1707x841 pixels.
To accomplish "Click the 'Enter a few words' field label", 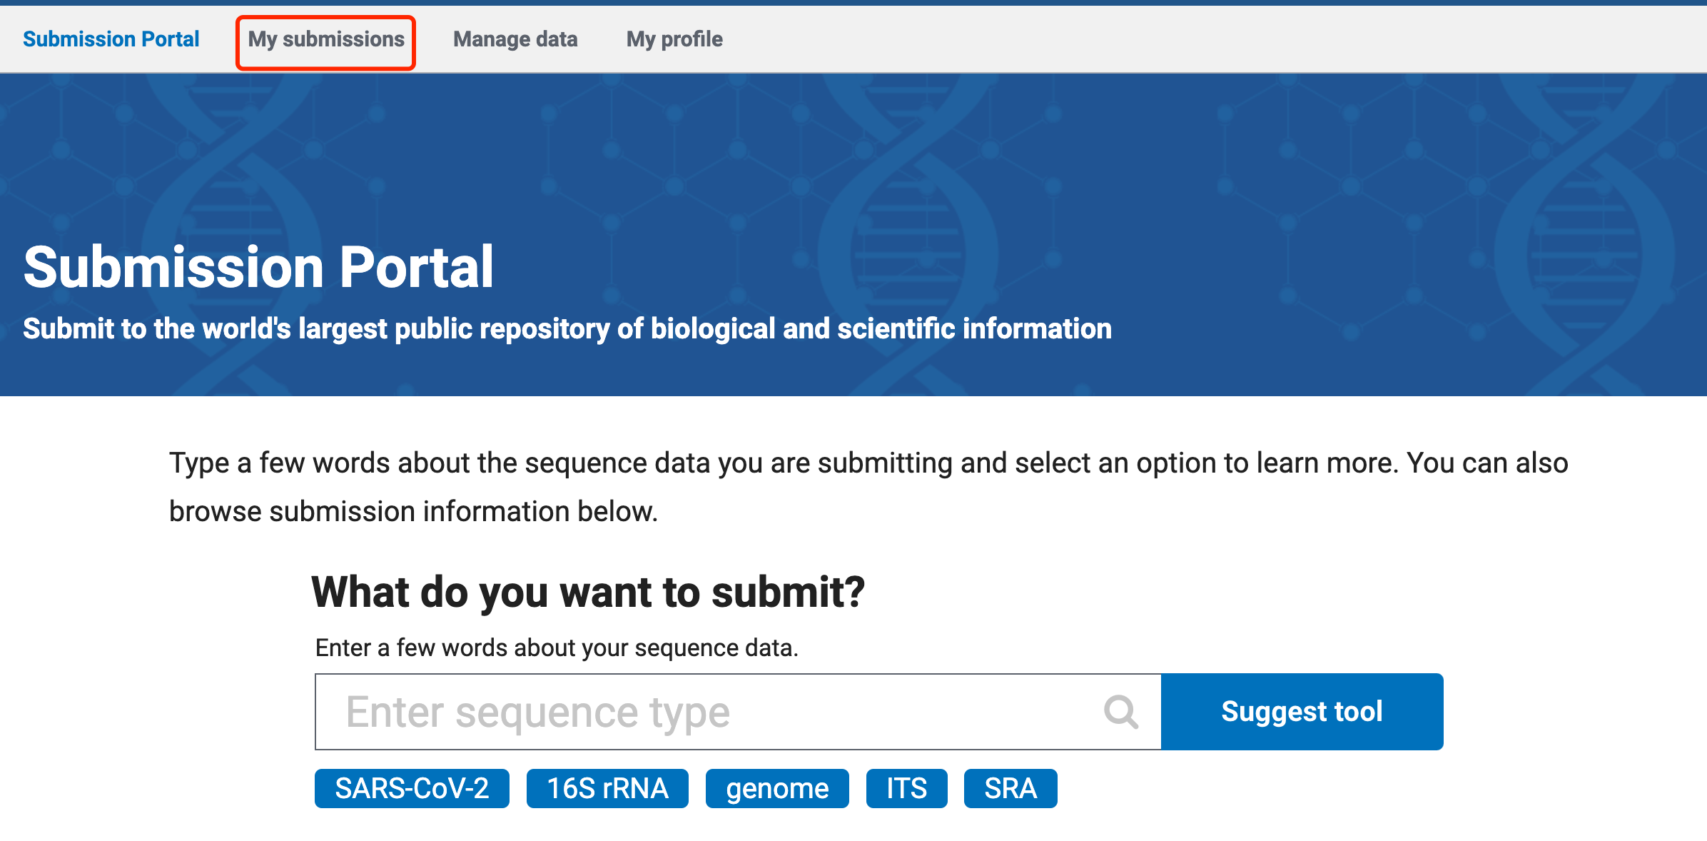I will (x=557, y=648).
